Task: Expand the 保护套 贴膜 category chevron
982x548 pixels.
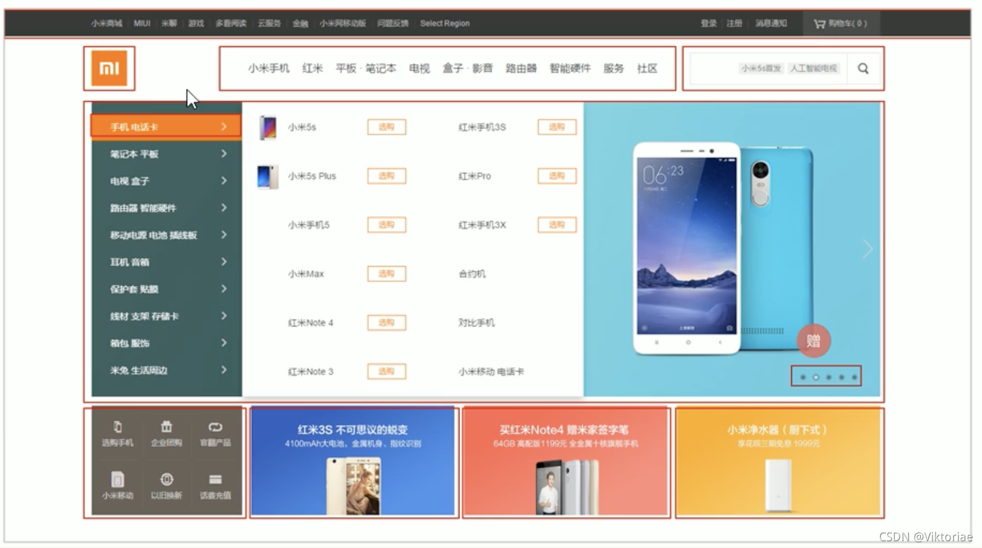Action: coord(224,289)
